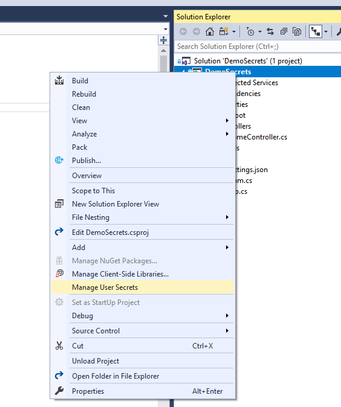Expand the Source Control submenu arrow
The image size is (341, 407).
click(227, 331)
